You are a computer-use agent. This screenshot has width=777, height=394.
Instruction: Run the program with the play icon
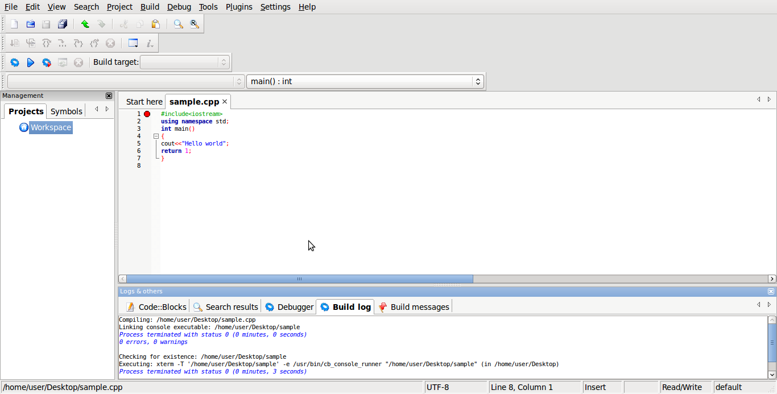click(x=31, y=62)
